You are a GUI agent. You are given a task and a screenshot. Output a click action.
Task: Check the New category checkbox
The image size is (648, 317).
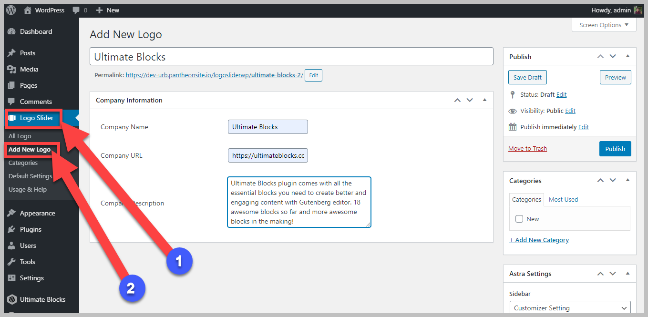[x=519, y=219]
